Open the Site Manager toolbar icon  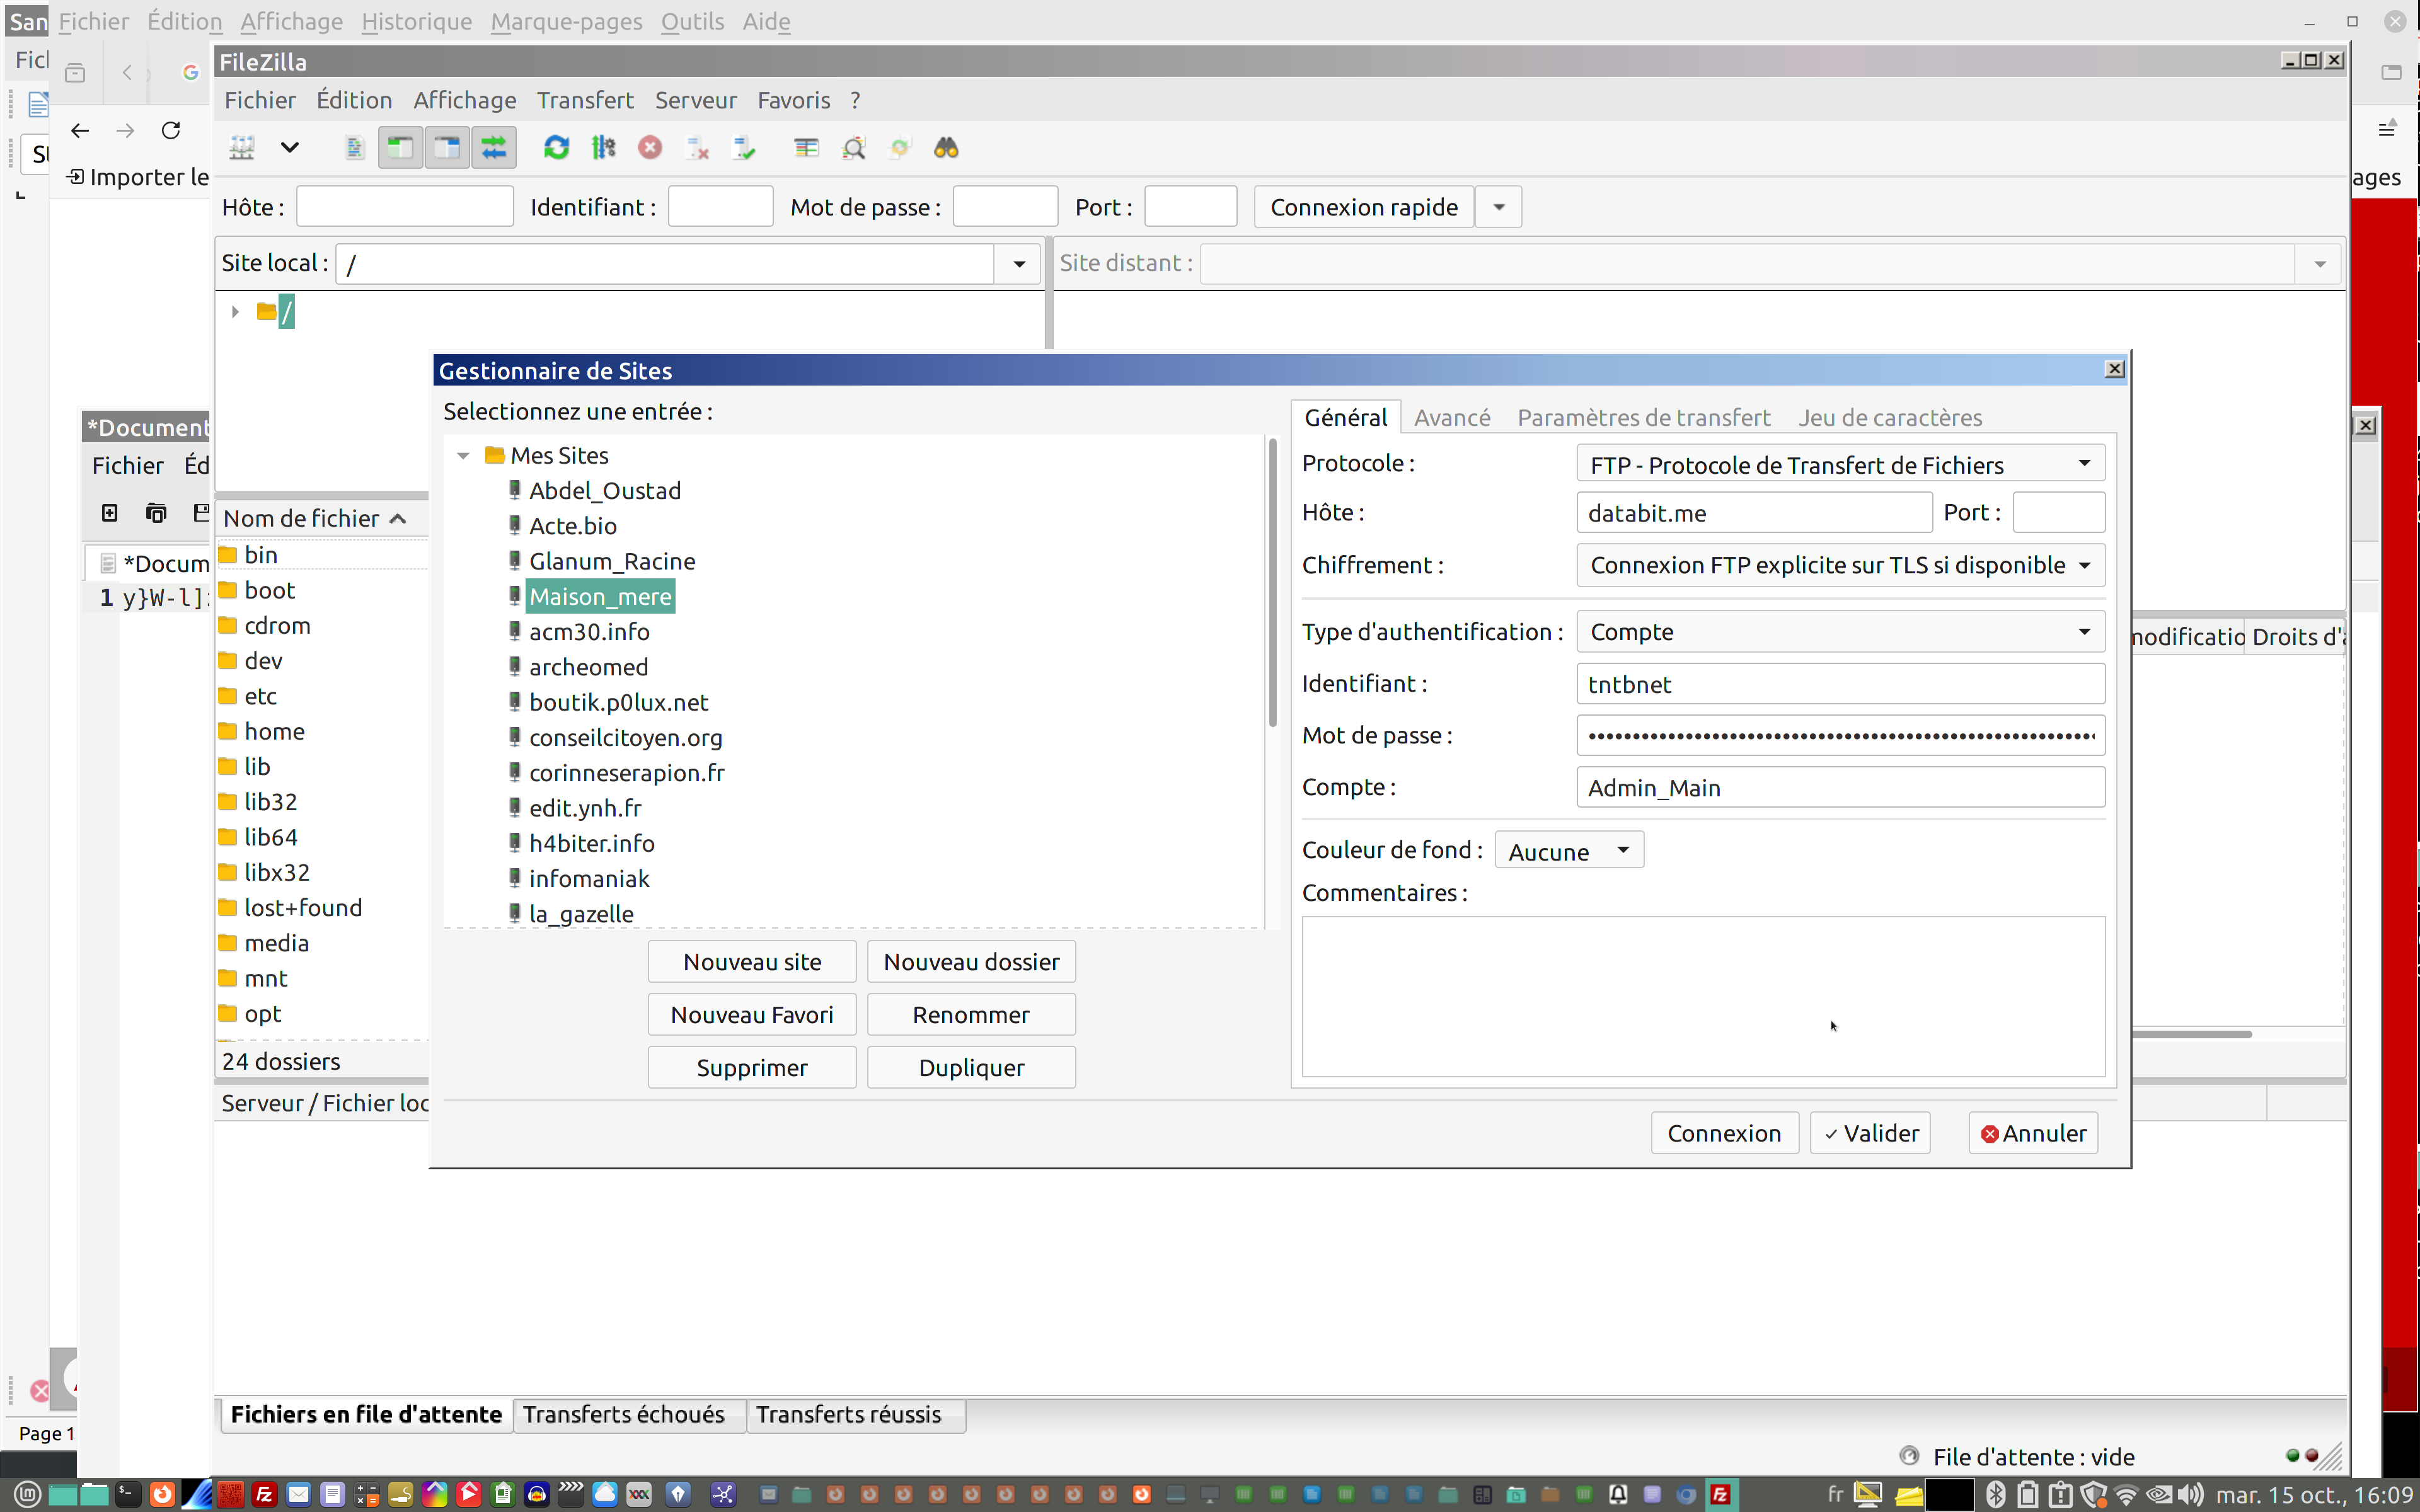(242, 148)
